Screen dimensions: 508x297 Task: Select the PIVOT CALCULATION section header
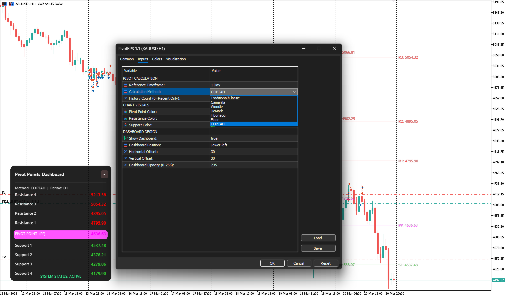[140, 78]
